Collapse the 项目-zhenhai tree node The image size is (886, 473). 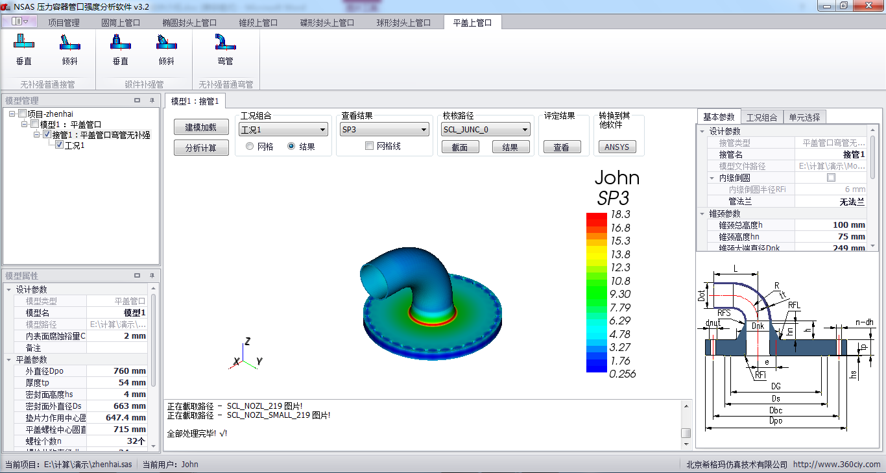click(13, 114)
